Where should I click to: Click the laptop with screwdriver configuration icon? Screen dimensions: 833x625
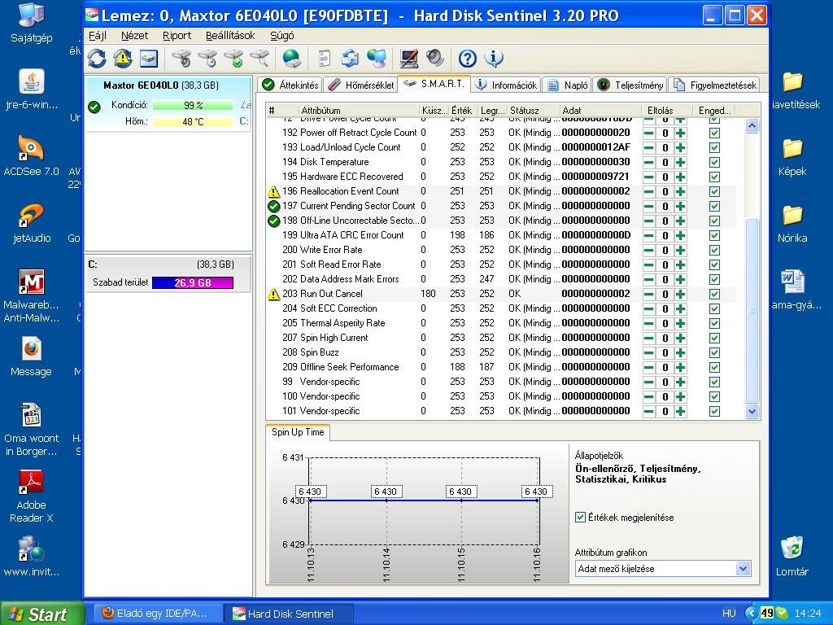coord(408,59)
